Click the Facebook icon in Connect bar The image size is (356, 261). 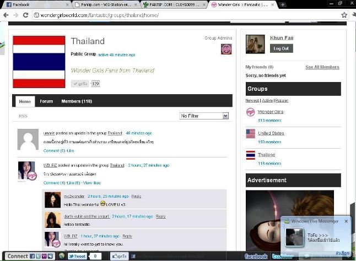33,256
